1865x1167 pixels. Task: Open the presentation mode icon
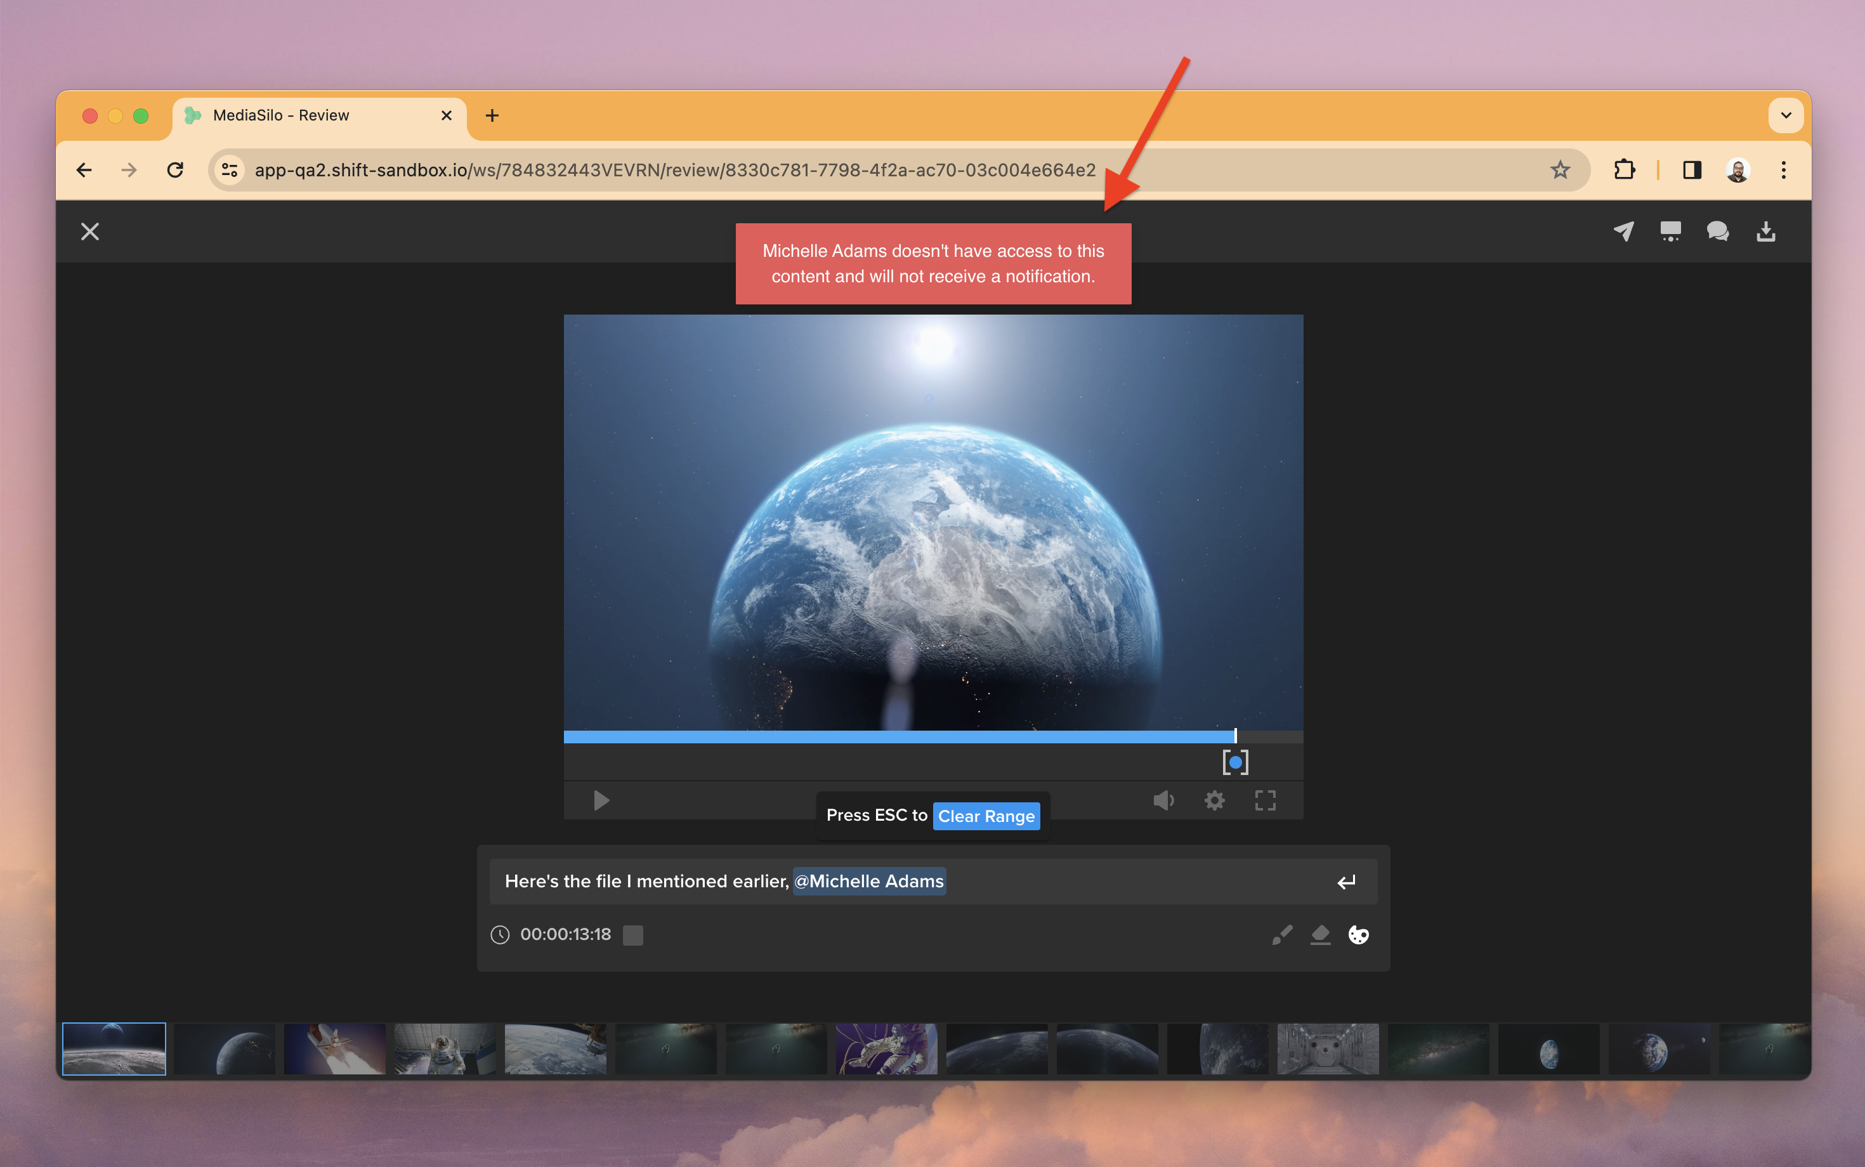1670,231
